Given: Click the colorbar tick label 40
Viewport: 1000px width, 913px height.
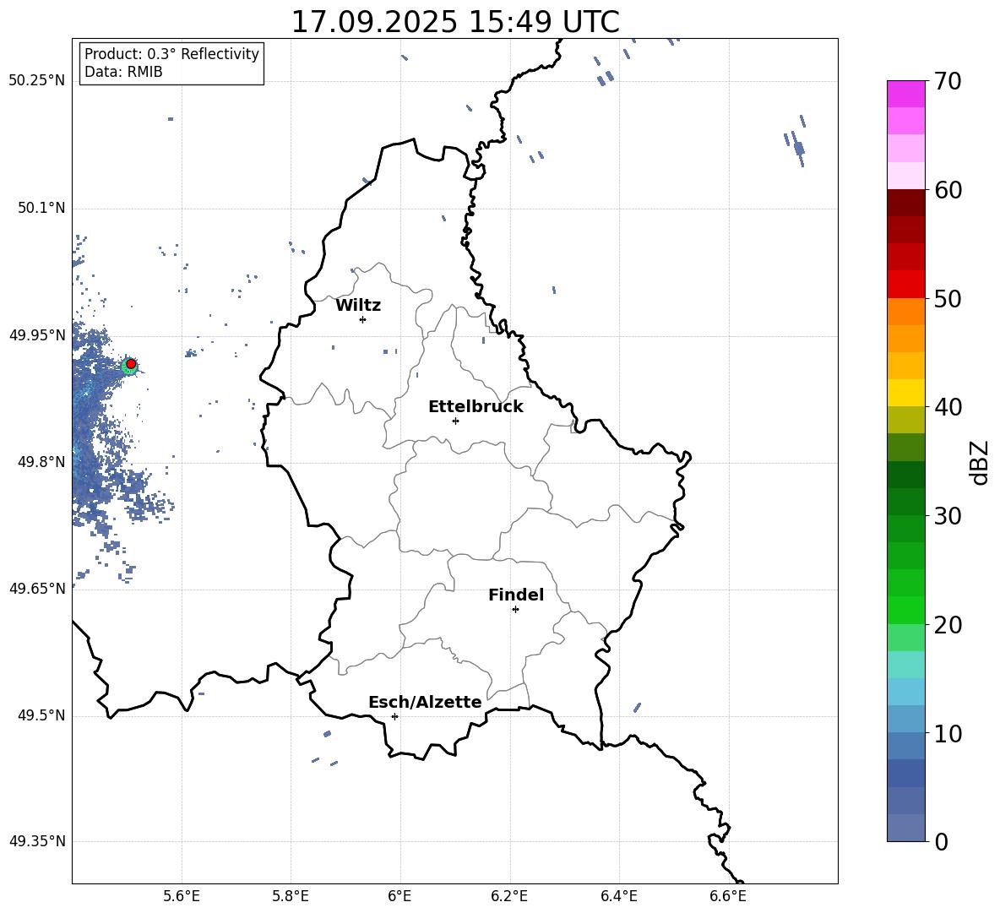Looking at the screenshot, I should (x=948, y=407).
